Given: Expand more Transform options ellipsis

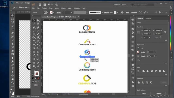Looking at the screenshot, I should click(166, 41).
